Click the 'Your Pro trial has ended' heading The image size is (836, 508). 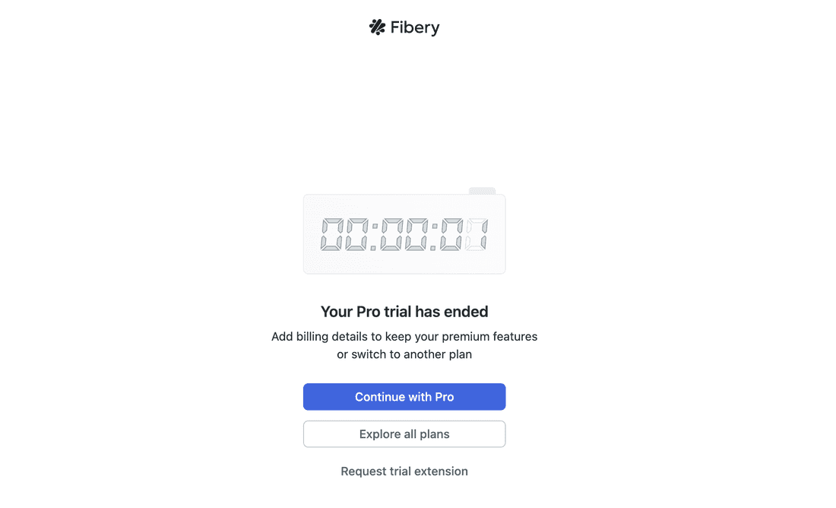point(404,311)
